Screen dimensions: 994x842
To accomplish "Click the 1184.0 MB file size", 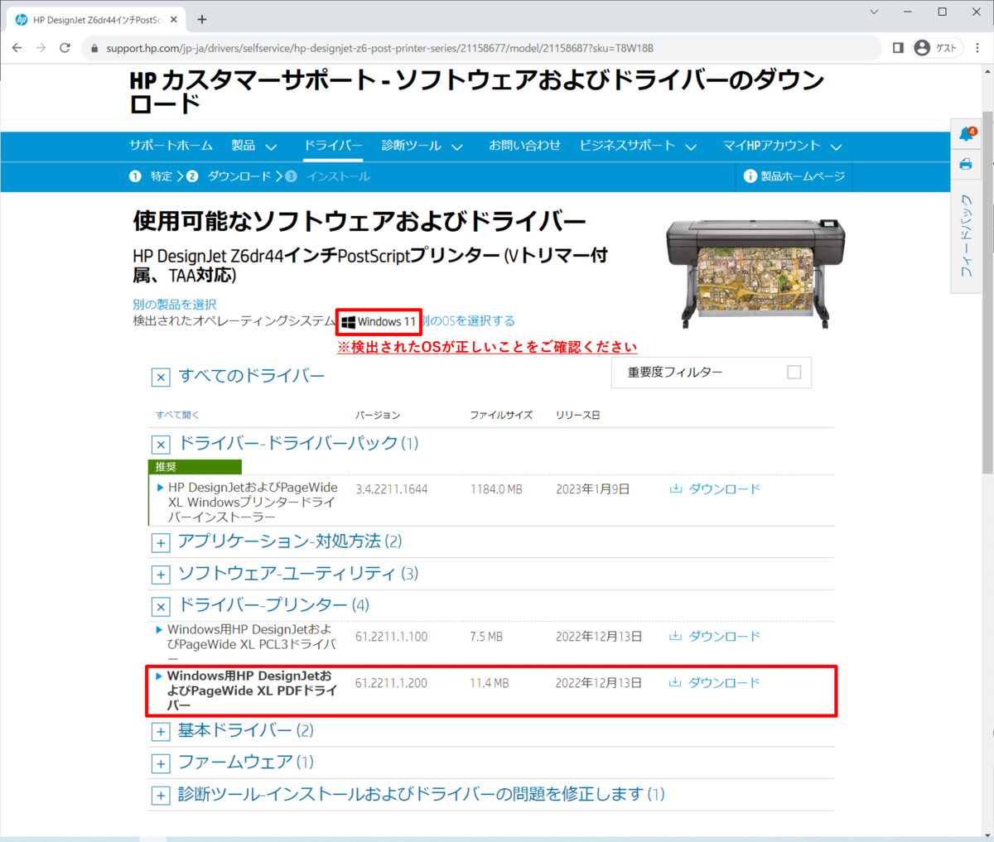I will (x=496, y=489).
